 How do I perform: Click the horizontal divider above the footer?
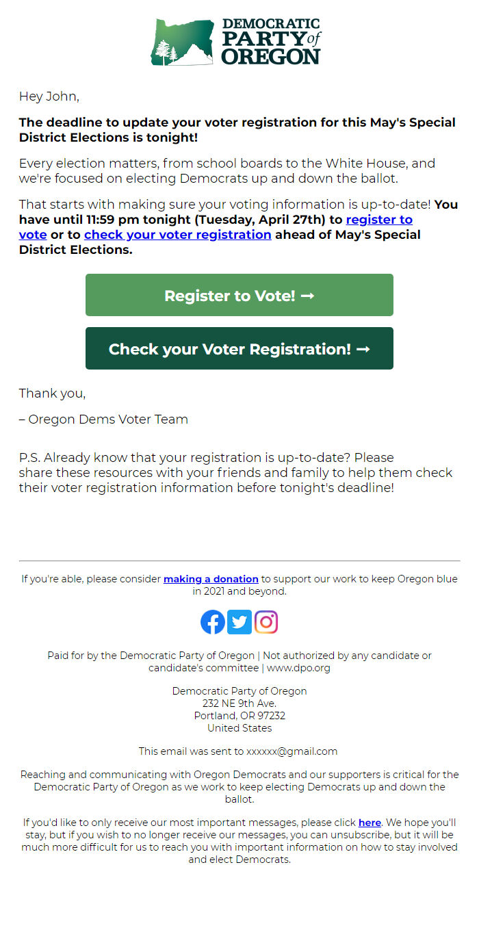tap(239, 561)
